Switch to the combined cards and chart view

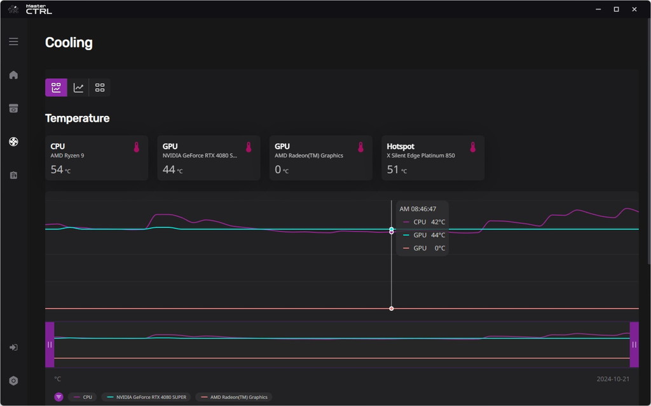click(56, 88)
